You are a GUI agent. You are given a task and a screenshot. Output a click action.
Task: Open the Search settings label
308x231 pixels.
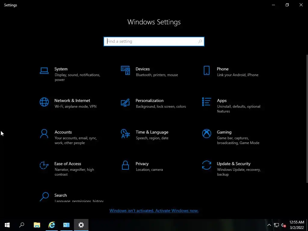coord(60,196)
